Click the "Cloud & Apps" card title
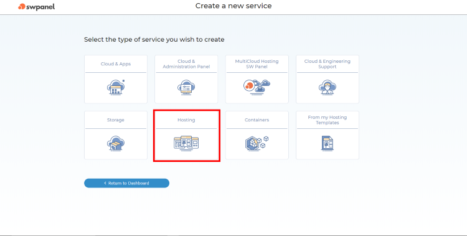The height and width of the screenshot is (236, 467). pos(116,64)
